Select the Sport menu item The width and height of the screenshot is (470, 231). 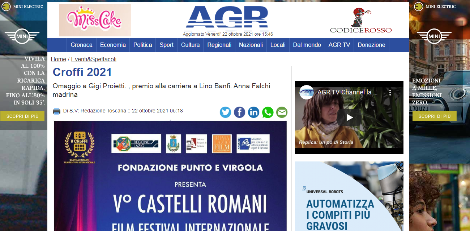(x=167, y=45)
